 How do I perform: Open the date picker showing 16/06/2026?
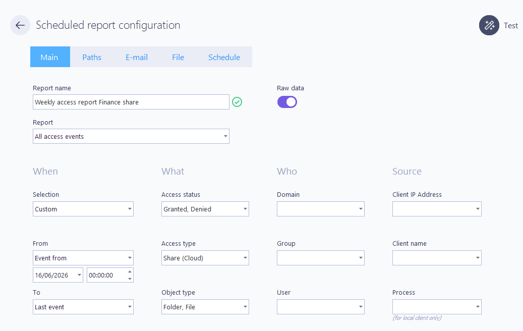pos(58,275)
